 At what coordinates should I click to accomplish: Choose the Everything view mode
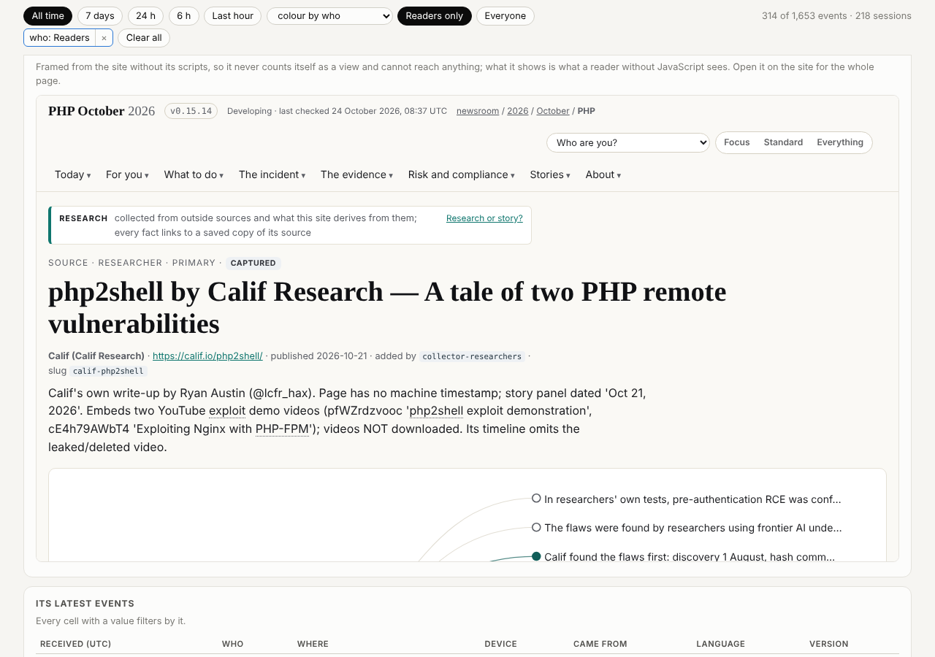840,142
